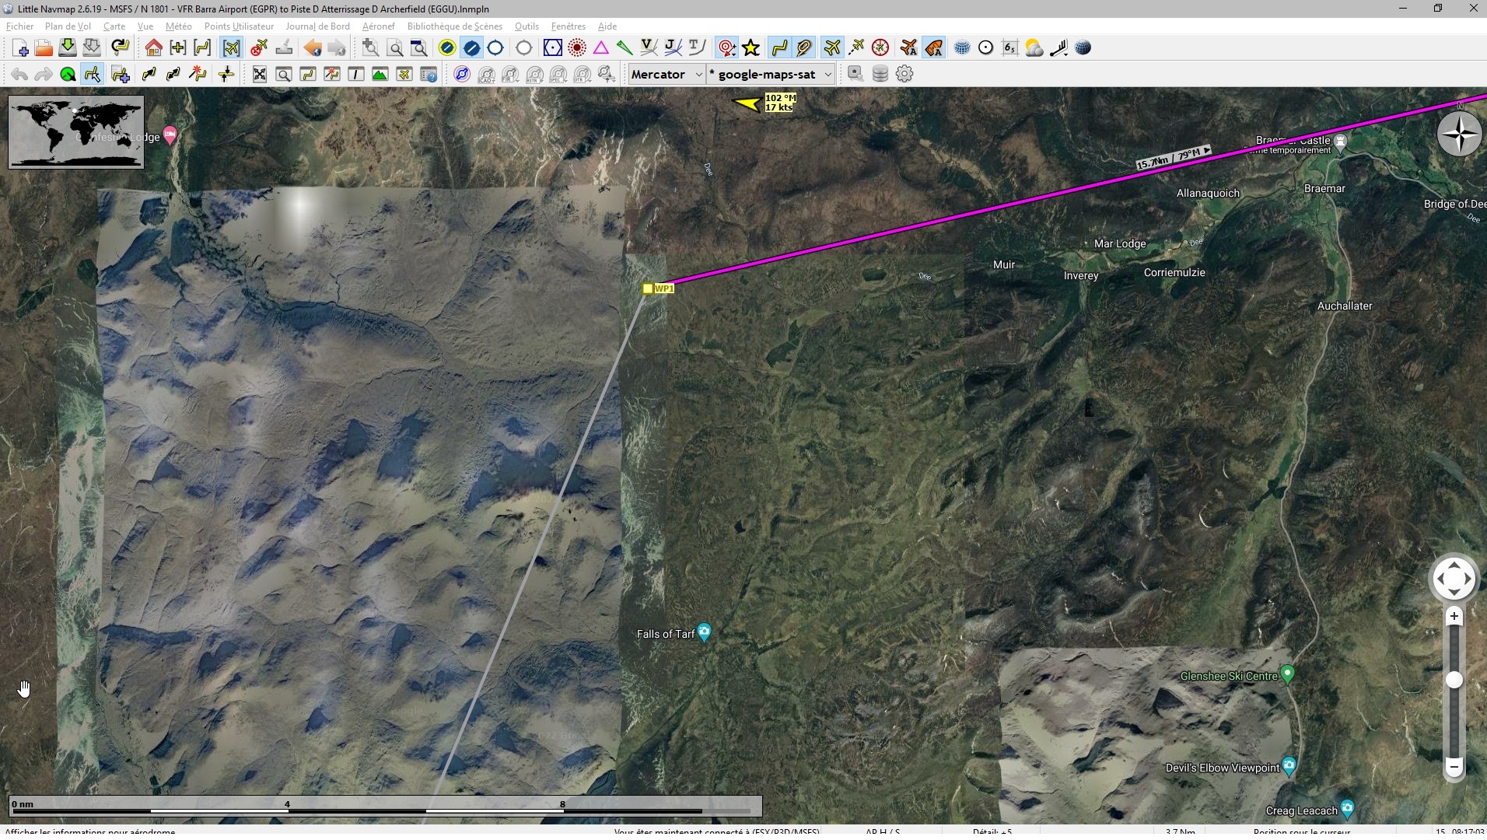Create a new flight plan
The width and height of the screenshot is (1487, 840).
pyautogui.click(x=20, y=48)
